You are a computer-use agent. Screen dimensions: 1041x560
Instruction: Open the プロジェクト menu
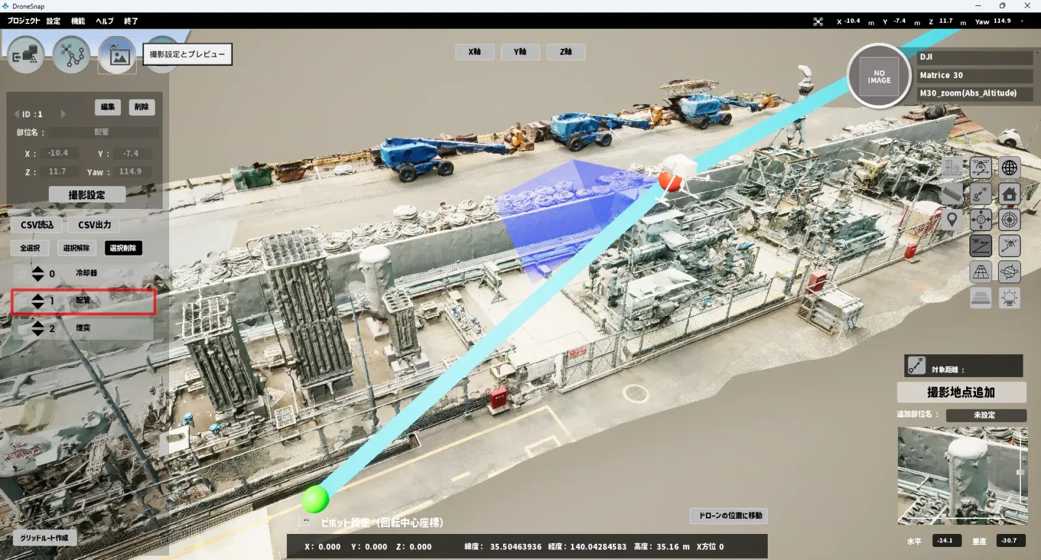(23, 21)
